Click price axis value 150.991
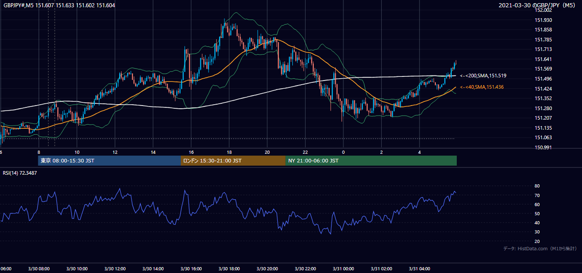Viewport: 582px width, 273px height. (543, 147)
